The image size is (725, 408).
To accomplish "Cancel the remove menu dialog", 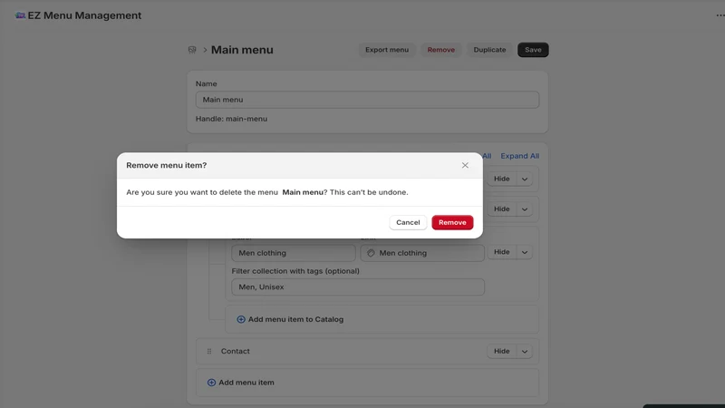I will pyautogui.click(x=408, y=222).
